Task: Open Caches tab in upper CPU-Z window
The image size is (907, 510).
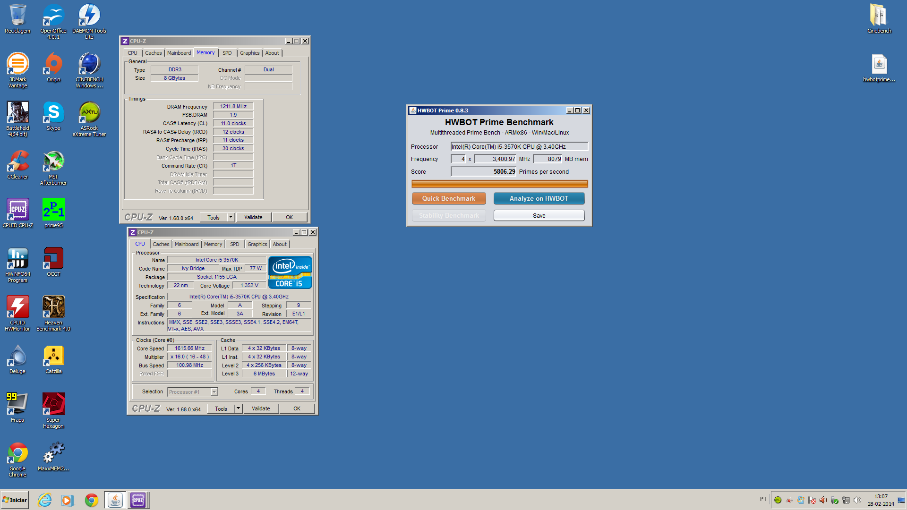Action: pyautogui.click(x=154, y=53)
